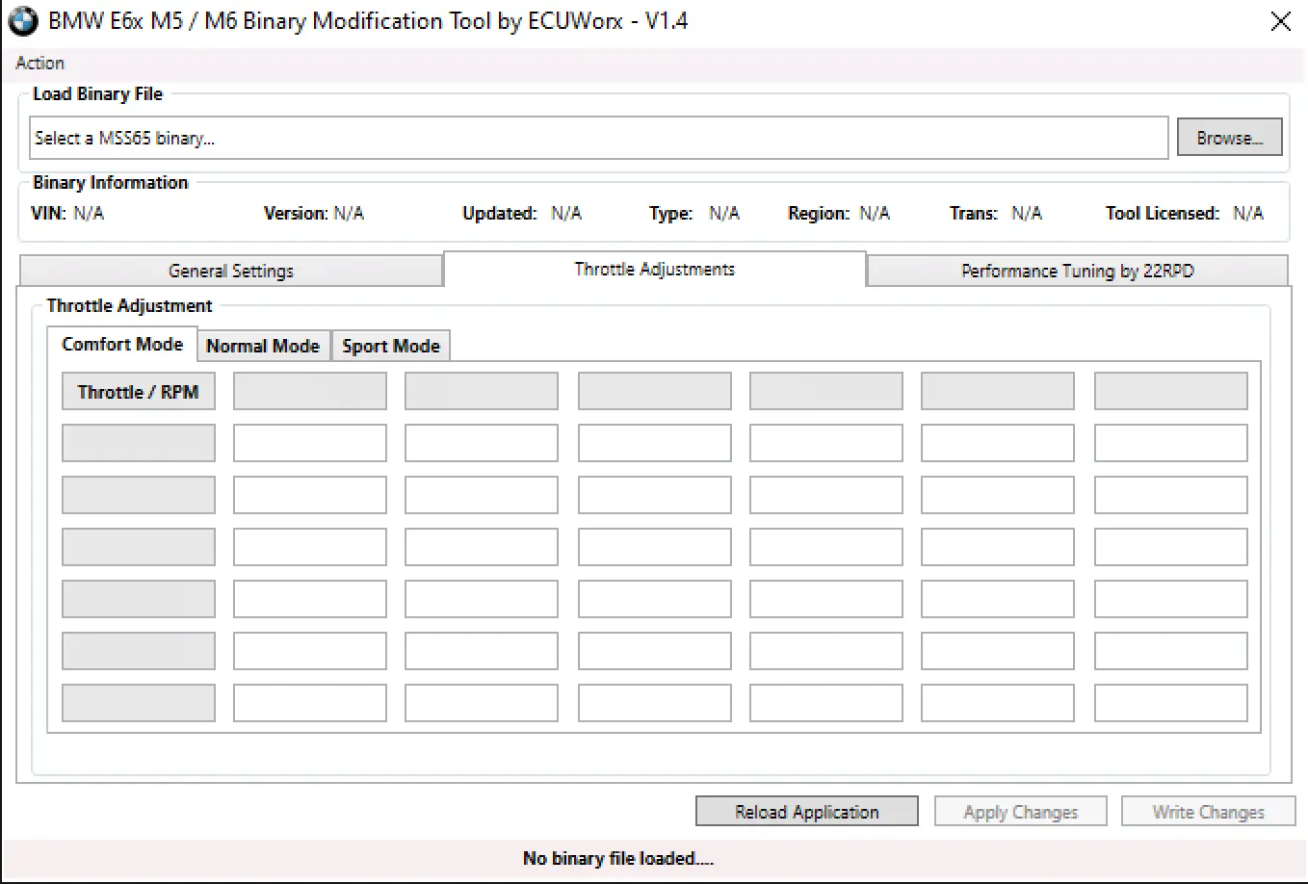Click the last cell in bottom grid row
This screenshot has height=884, width=1308.
(1170, 703)
